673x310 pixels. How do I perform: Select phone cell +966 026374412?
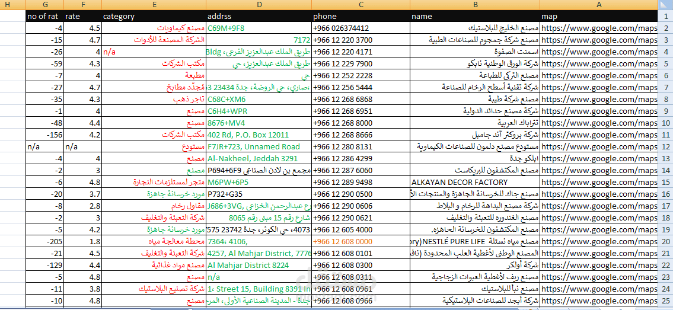pyautogui.click(x=361, y=28)
